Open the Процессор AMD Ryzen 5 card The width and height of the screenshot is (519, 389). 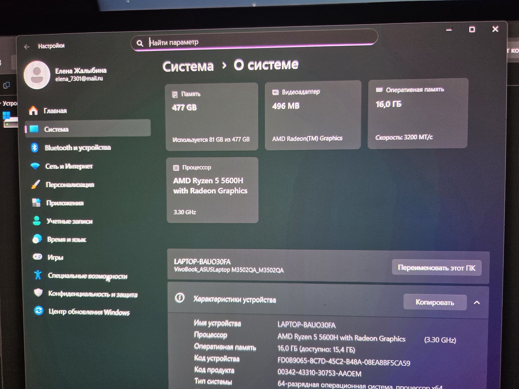click(x=213, y=190)
